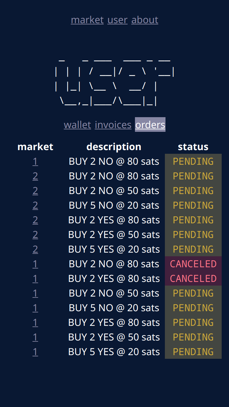The height and width of the screenshot is (407, 229).
Task: Click the ASCII art user logo
Action: tap(114, 81)
